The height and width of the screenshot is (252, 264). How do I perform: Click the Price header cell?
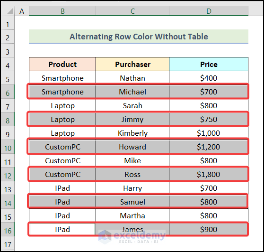click(209, 64)
